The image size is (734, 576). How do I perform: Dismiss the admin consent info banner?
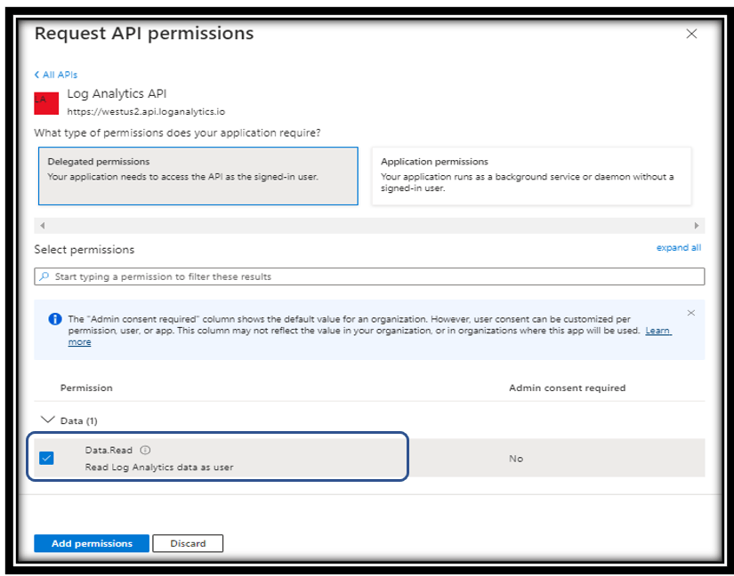[x=691, y=313]
